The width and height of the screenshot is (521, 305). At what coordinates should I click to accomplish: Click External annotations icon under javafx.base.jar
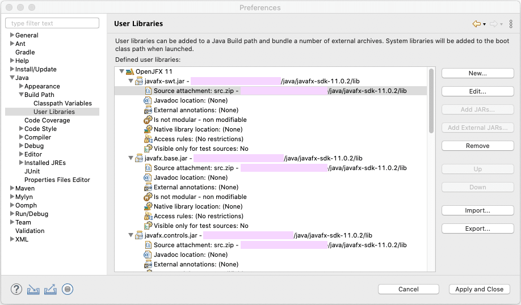point(148,187)
